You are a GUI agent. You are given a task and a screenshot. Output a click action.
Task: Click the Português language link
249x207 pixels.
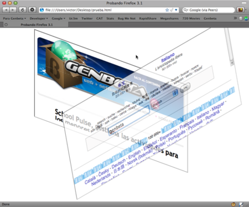(x=177, y=136)
